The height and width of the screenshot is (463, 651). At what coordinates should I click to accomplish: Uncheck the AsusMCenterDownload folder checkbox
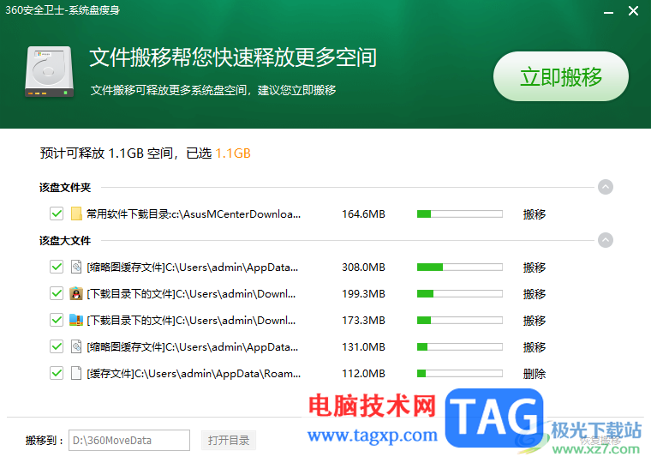[x=57, y=213]
